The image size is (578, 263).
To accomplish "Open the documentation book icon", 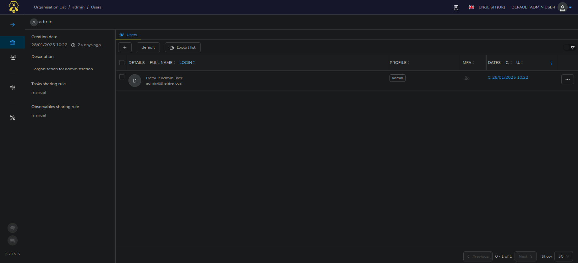I will point(456,8).
